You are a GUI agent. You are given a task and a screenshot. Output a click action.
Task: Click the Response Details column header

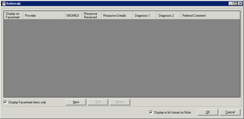117,16
